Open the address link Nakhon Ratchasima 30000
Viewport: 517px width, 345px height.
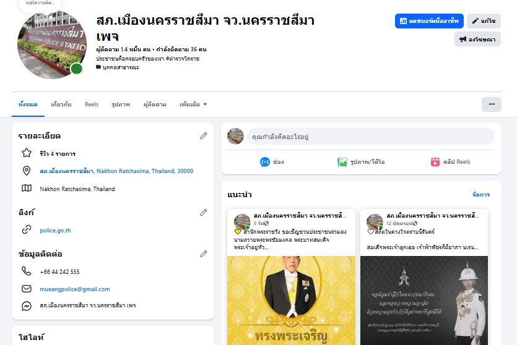pyautogui.click(x=116, y=171)
